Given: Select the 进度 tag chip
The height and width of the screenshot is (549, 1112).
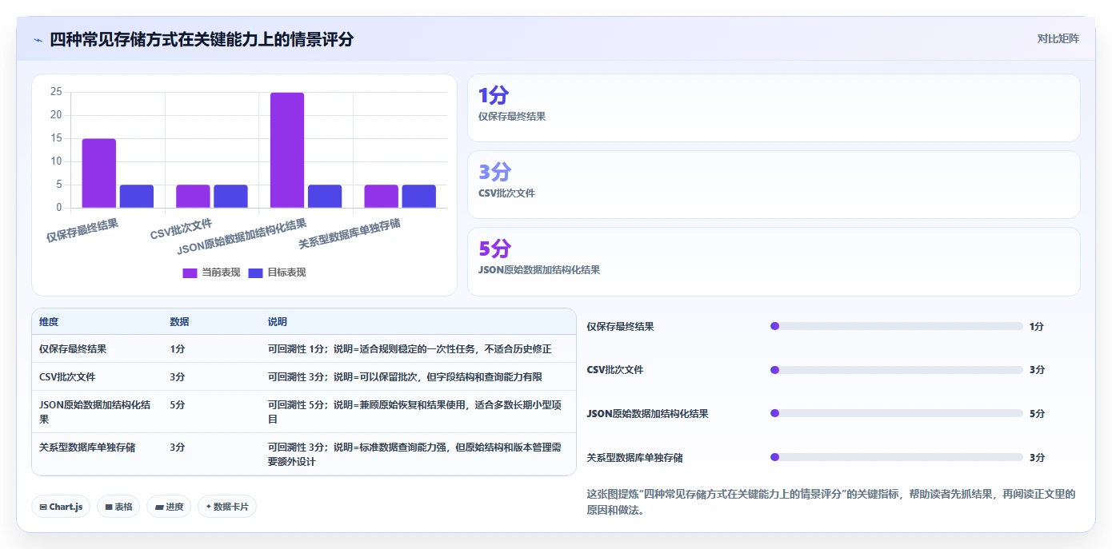Looking at the screenshot, I should tap(169, 507).
